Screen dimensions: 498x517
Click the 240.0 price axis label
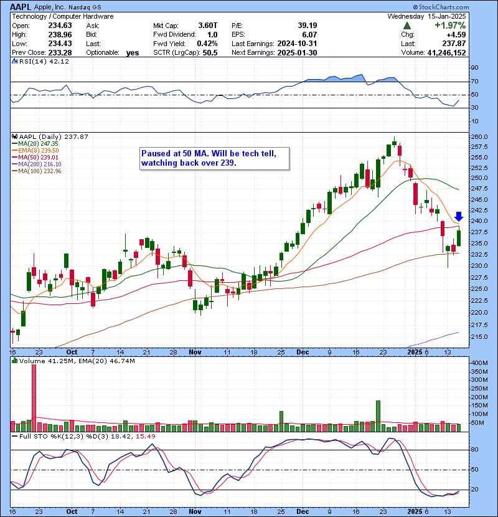pyautogui.click(x=479, y=221)
